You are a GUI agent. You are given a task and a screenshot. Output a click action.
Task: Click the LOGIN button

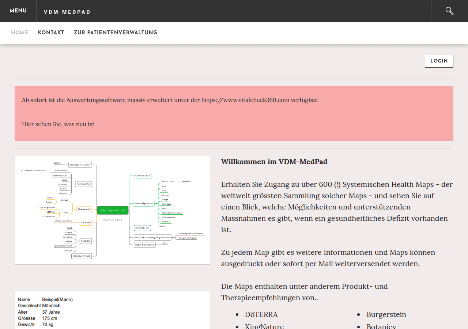[x=439, y=61]
